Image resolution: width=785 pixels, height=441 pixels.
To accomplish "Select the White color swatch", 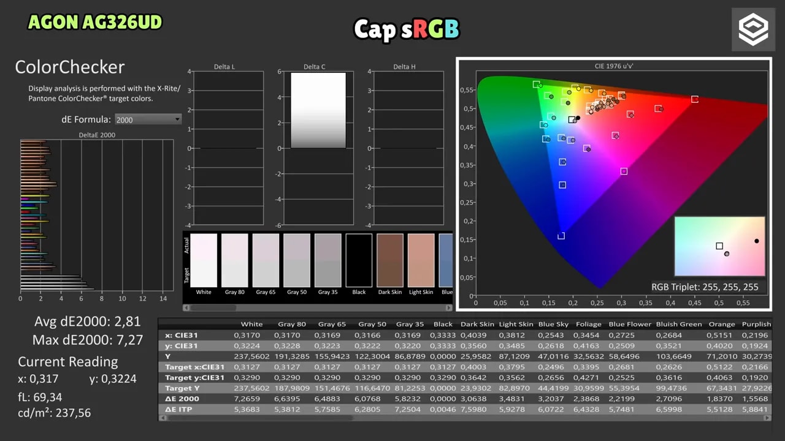I will pyautogui.click(x=204, y=260).
